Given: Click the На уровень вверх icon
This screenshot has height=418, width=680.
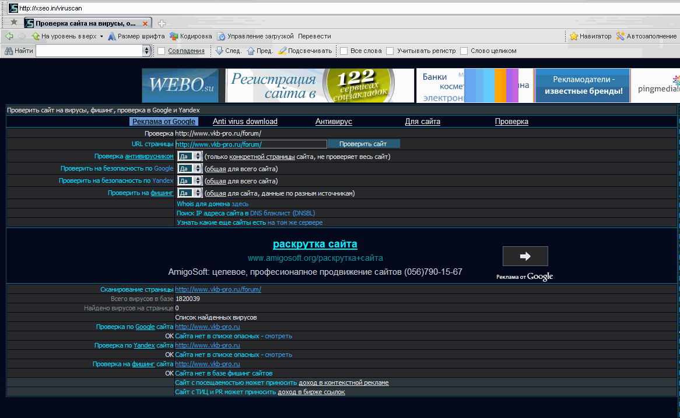Looking at the screenshot, I should coord(36,36).
